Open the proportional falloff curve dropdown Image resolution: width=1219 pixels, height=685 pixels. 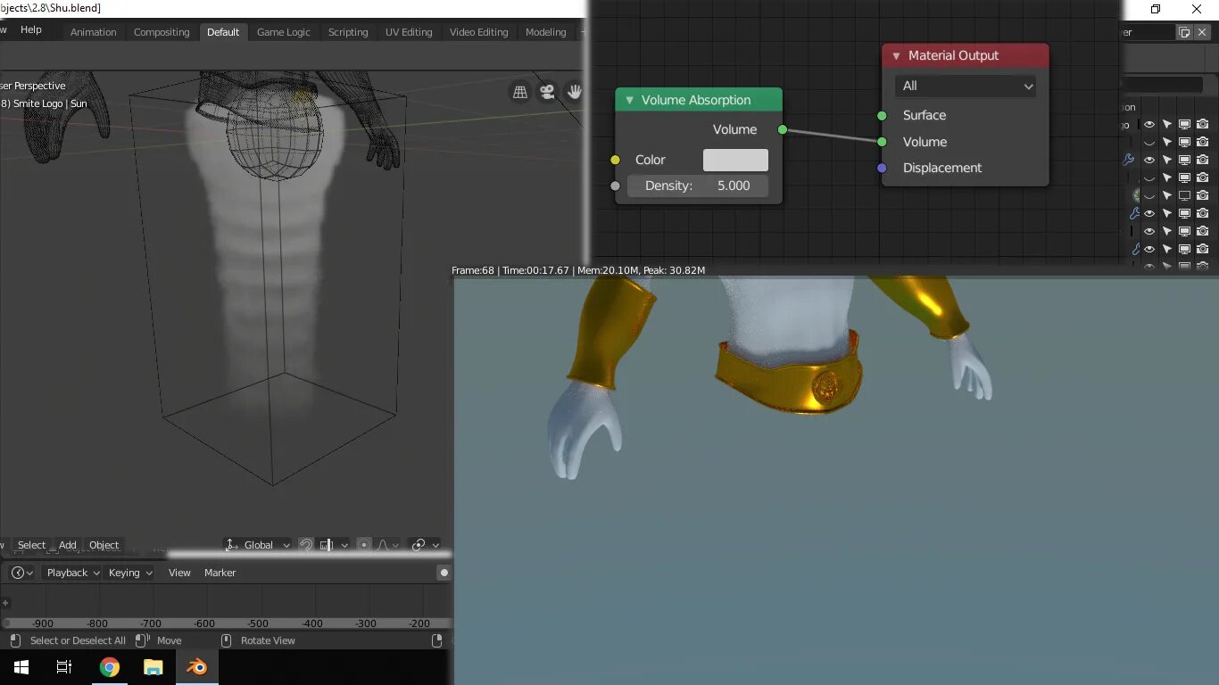388,545
